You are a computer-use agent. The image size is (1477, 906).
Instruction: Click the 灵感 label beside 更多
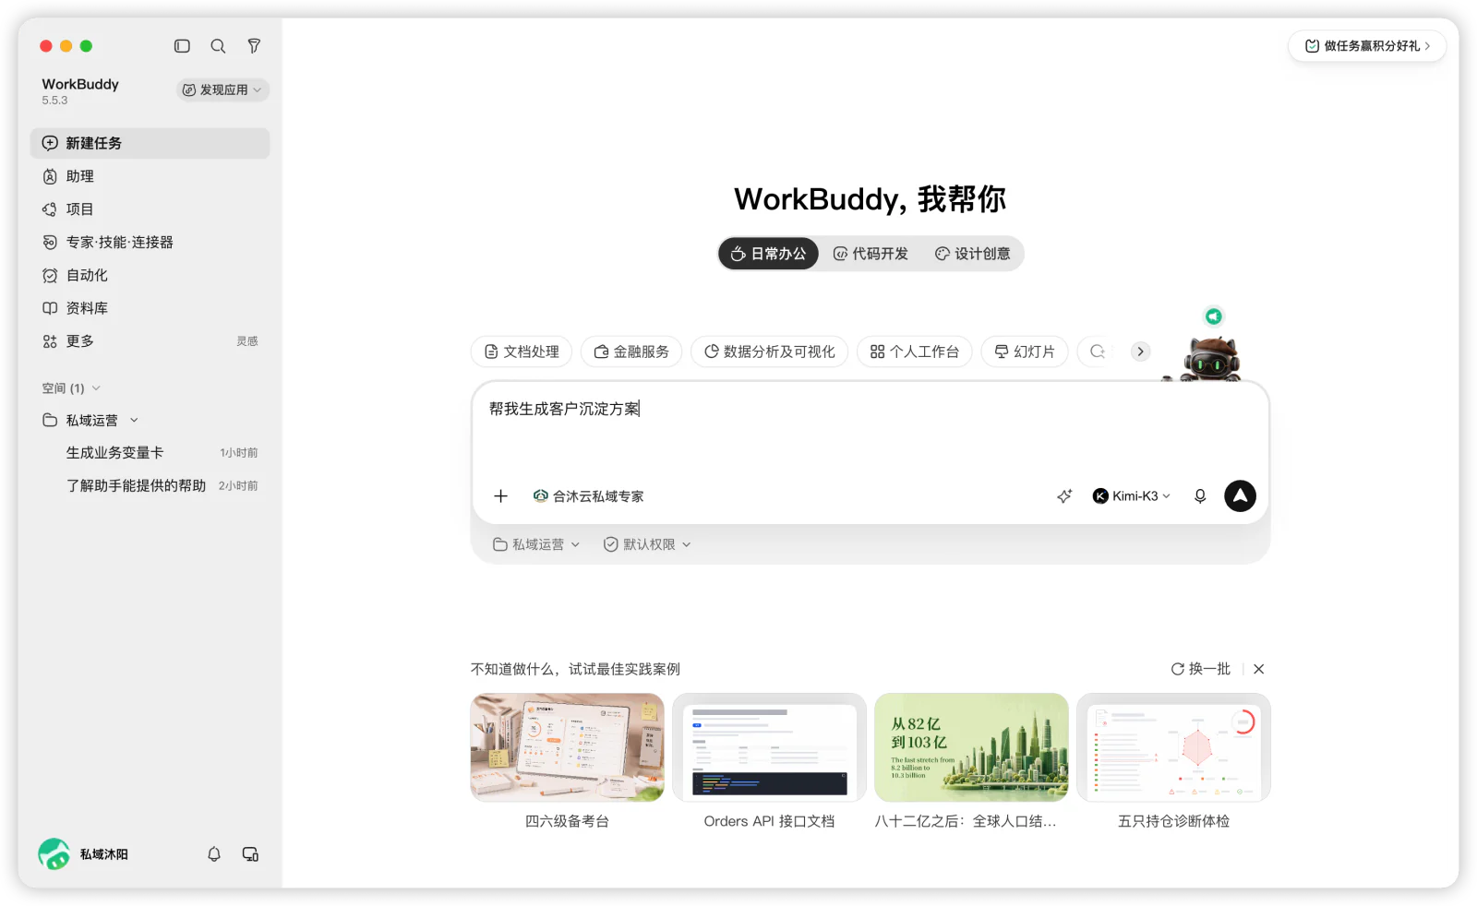(x=246, y=341)
